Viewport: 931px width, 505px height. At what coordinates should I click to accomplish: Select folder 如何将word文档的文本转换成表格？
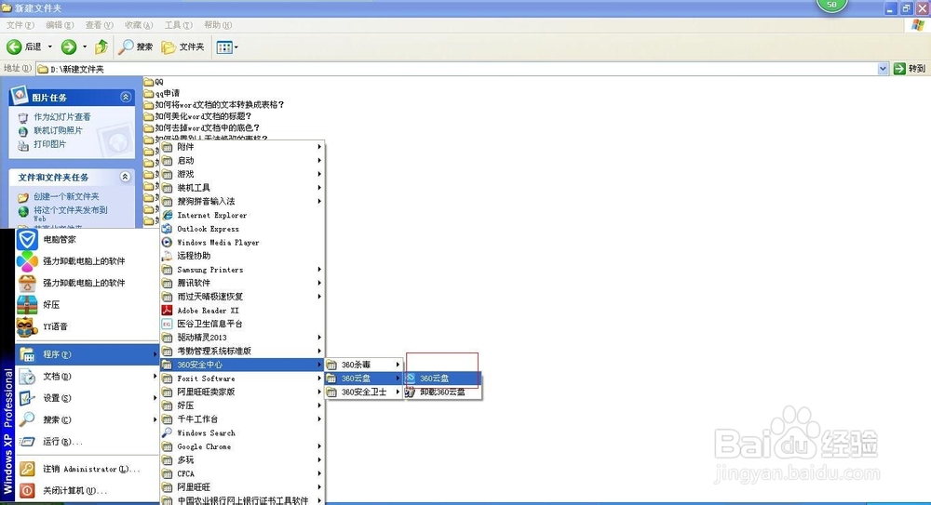(214, 104)
